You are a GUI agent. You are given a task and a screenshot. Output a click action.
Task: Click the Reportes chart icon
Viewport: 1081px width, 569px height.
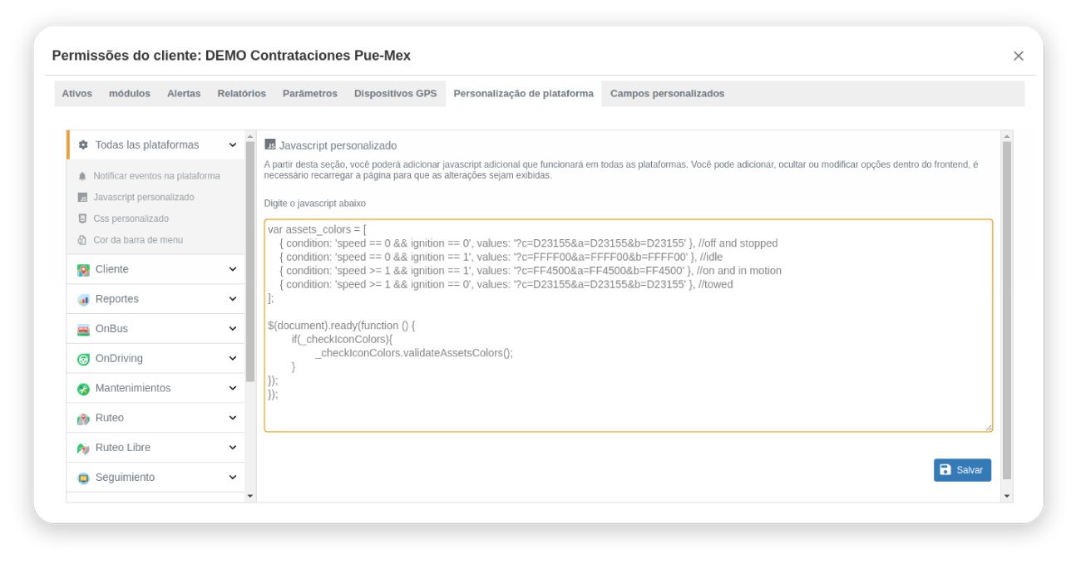tap(83, 300)
